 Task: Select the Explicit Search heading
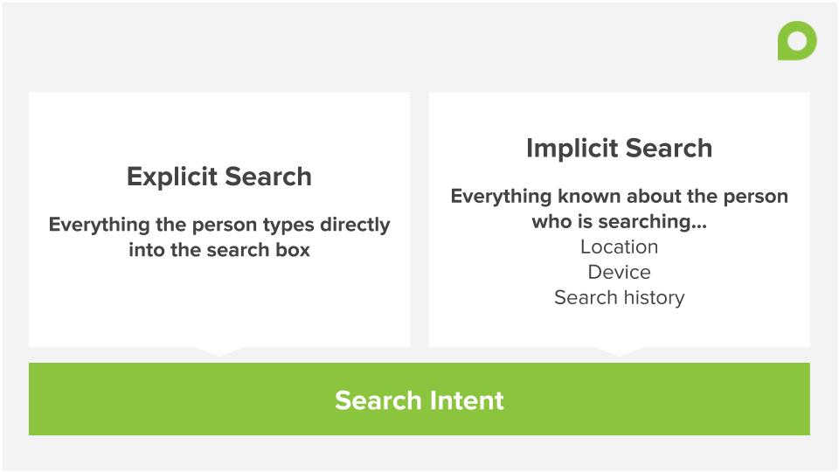click(x=219, y=177)
